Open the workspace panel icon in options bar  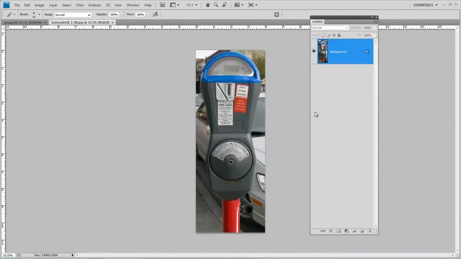(277, 14)
